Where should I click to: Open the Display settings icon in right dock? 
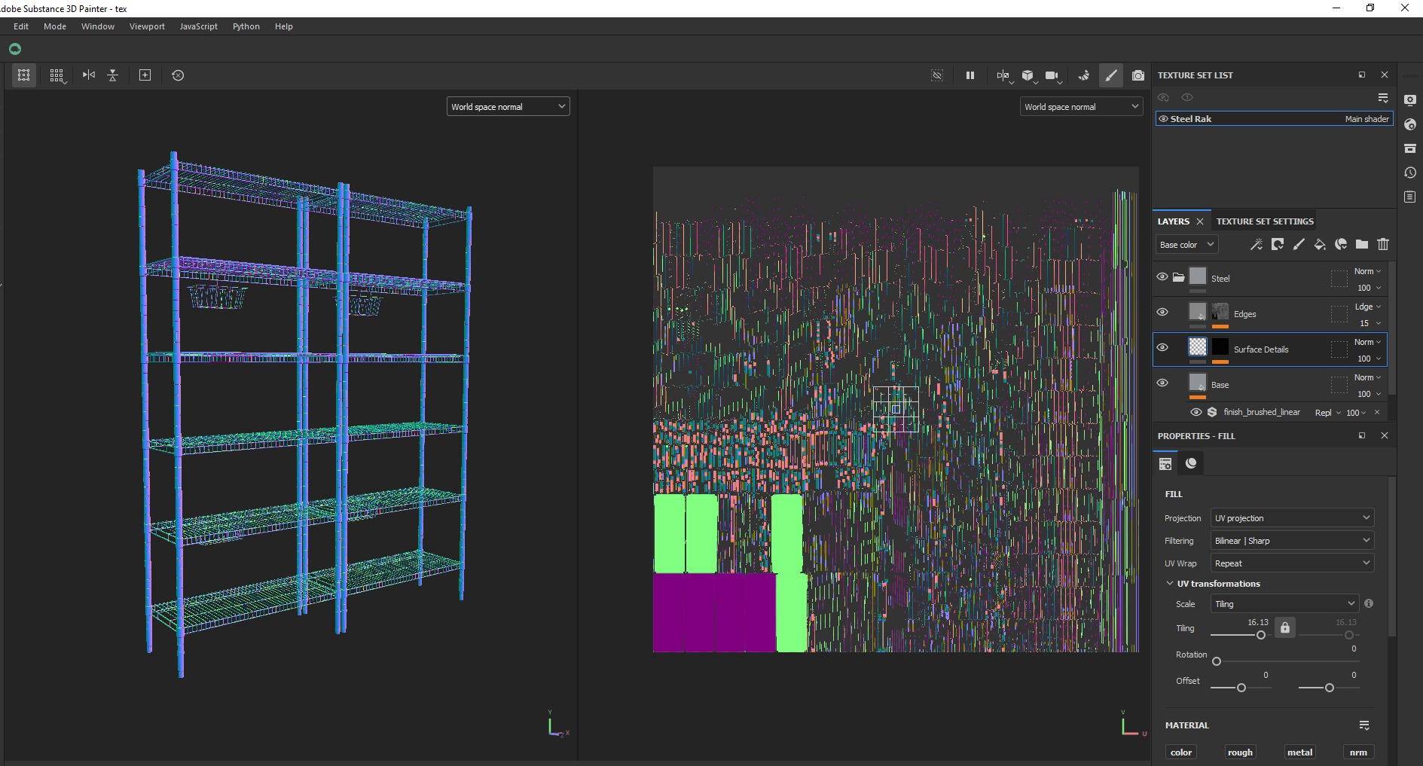pos(1410,100)
